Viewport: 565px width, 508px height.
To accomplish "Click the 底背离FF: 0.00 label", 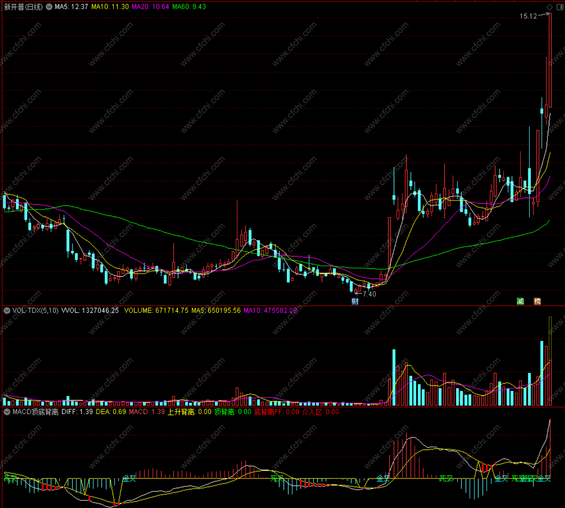I will tap(277, 412).
